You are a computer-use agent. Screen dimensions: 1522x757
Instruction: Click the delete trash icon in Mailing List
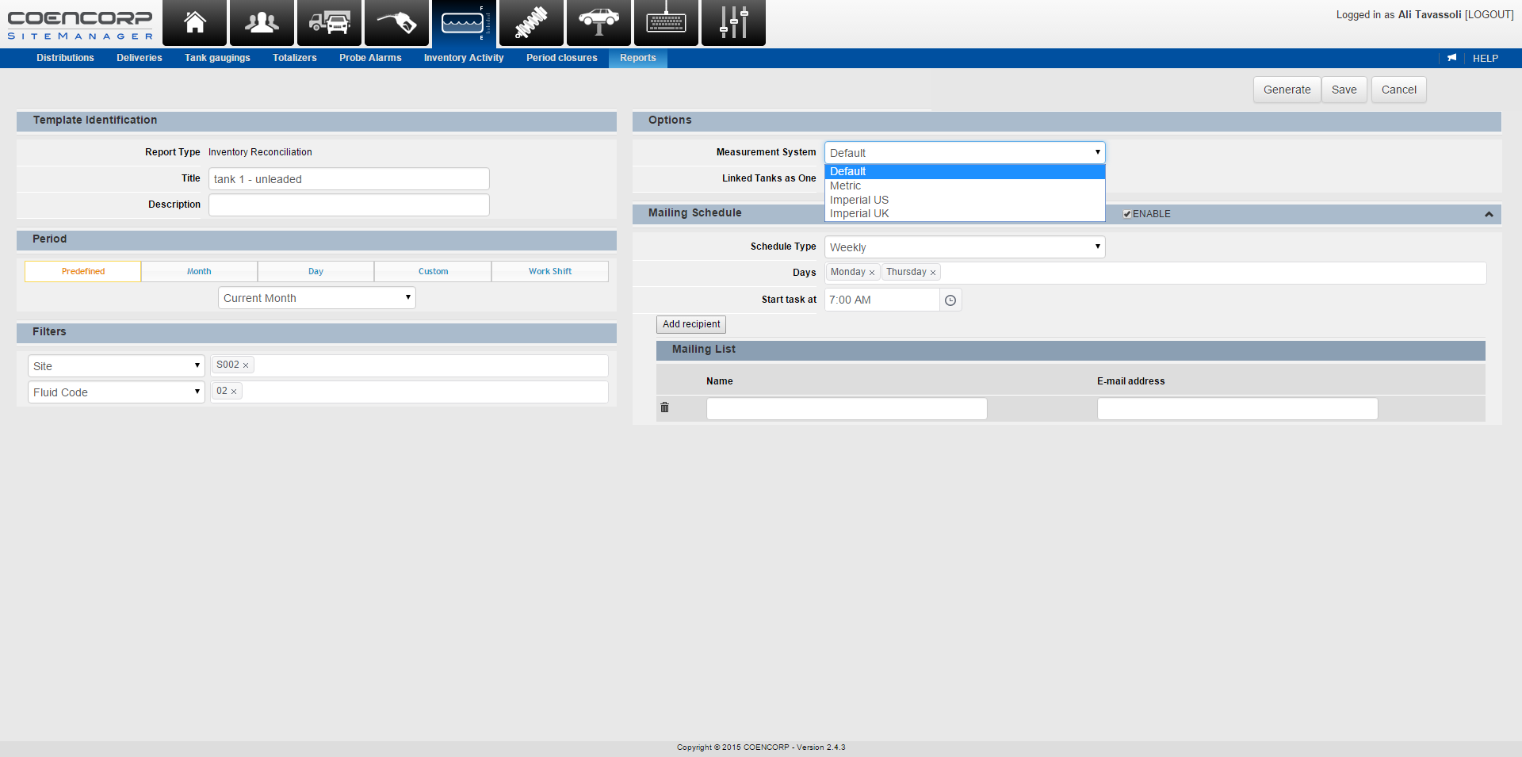click(x=665, y=407)
